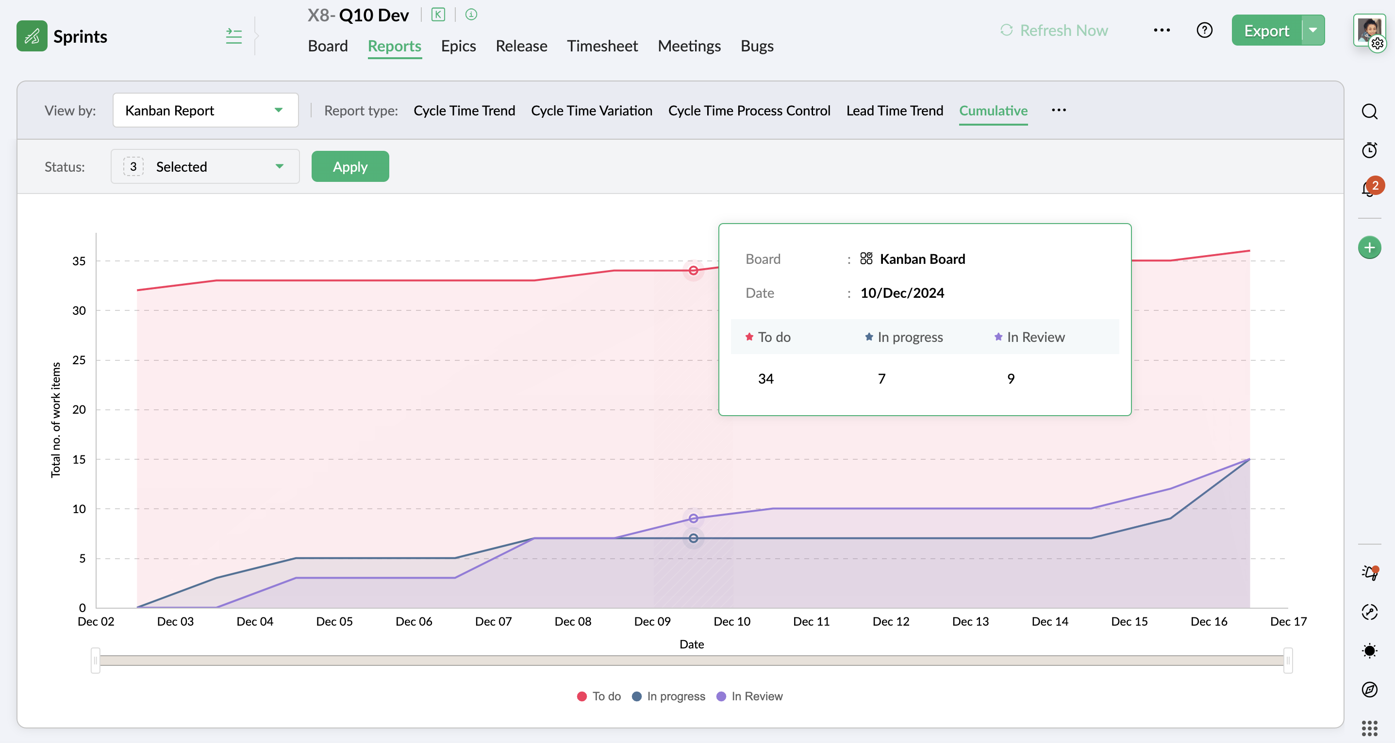Screen dimensions: 1395x743
Task: Open the apps grid icon
Action: pos(1369,728)
